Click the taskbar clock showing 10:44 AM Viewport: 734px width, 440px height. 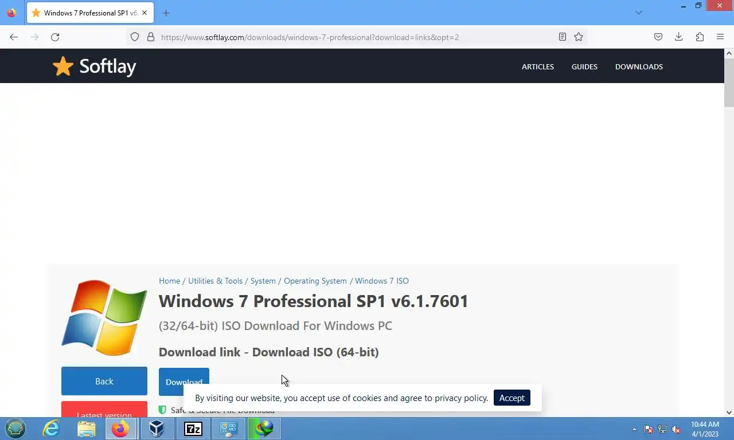coord(705,429)
